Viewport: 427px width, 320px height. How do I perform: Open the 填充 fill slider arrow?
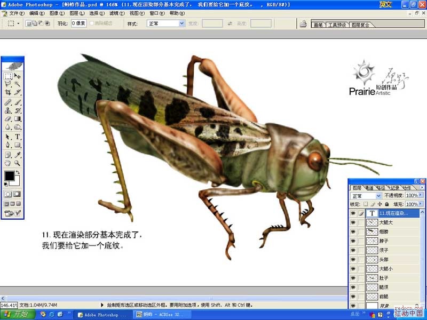pos(421,204)
